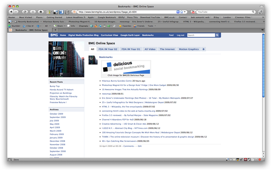Click the StumbleUpon Favorites star
This screenshot has width=272, height=171.
click(120, 26)
